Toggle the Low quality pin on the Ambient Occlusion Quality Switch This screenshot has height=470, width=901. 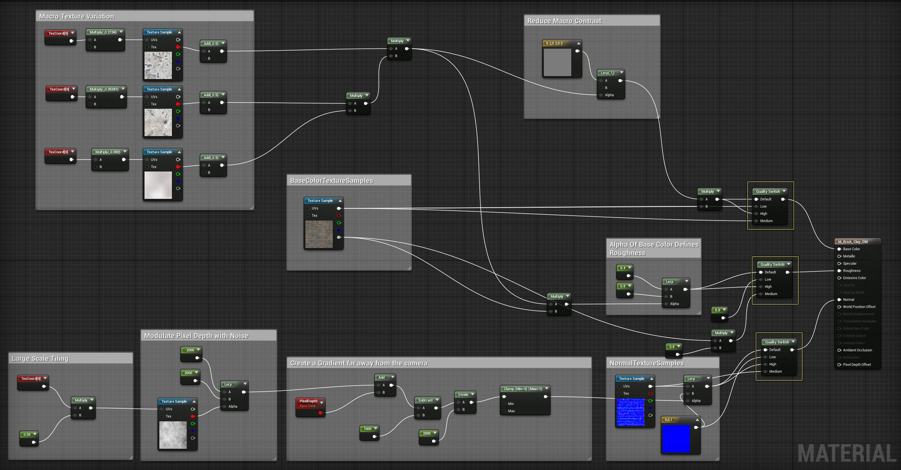pyautogui.click(x=766, y=357)
